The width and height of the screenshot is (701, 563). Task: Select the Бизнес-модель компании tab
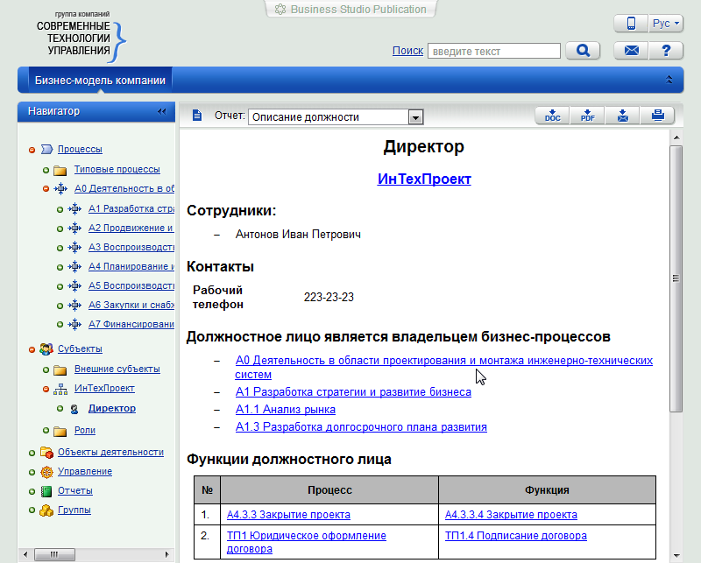(x=100, y=80)
